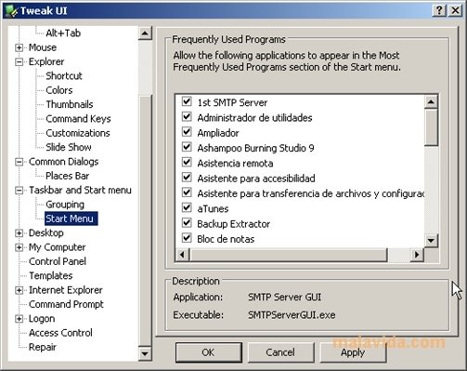Click the OK button
This screenshot has width=467, height=371.
(209, 352)
